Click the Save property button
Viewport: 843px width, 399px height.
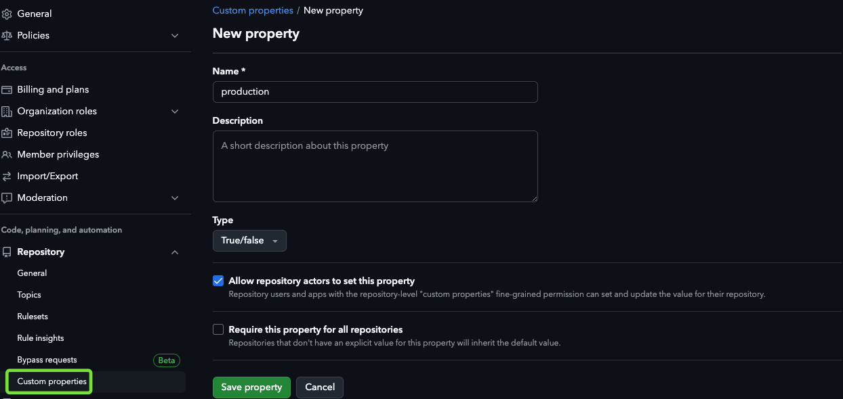[x=251, y=388]
